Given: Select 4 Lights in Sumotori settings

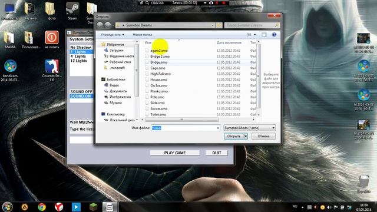Looking at the screenshot, I should pos(78,57).
